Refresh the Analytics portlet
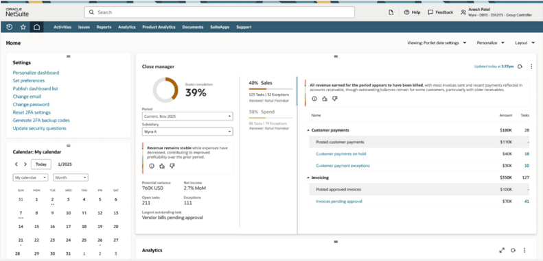Image resolution: width=543 pixels, height=261 pixels. [x=513, y=250]
